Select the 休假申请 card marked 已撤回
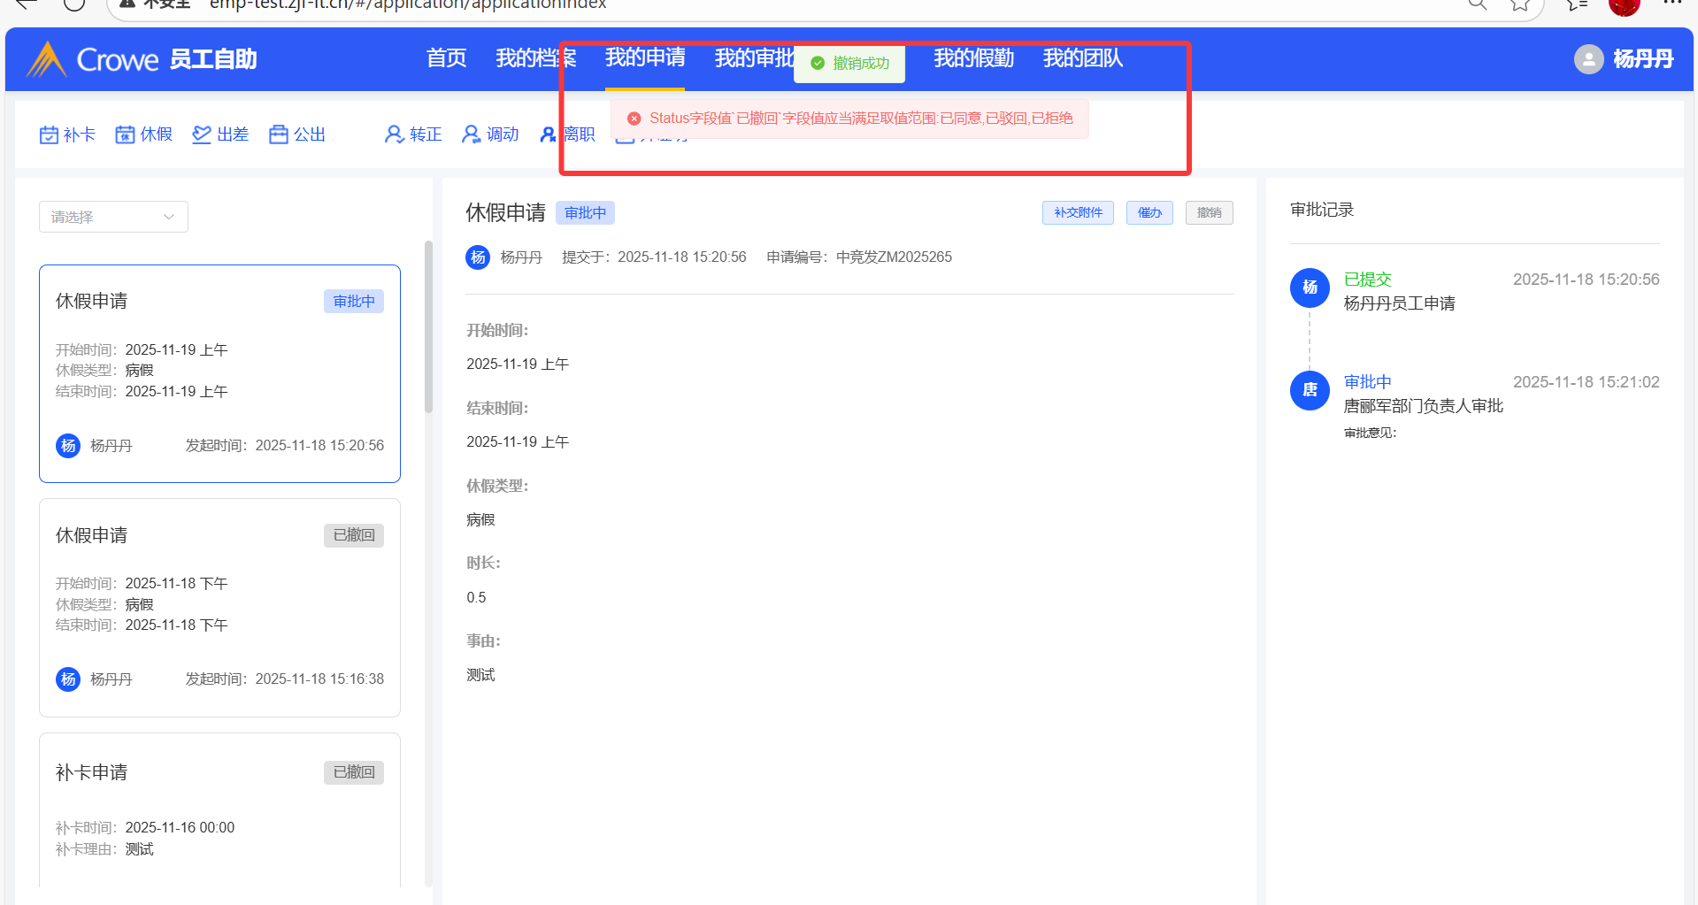 click(219, 608)
